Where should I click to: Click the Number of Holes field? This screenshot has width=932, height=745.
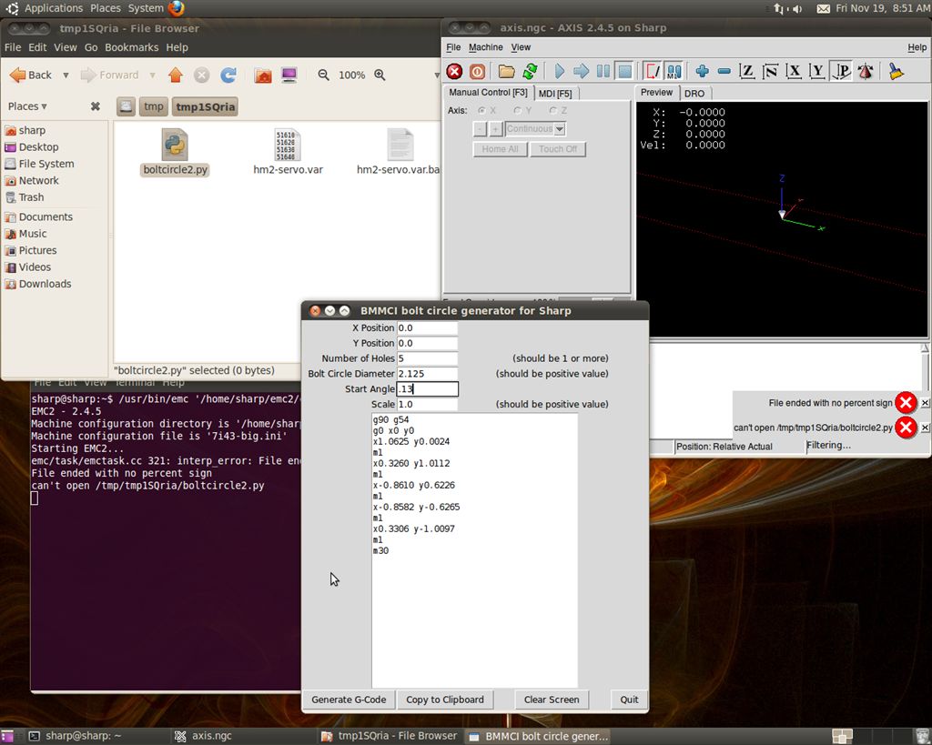428,358
